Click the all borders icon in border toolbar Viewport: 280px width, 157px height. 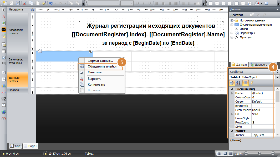point(237,3)
